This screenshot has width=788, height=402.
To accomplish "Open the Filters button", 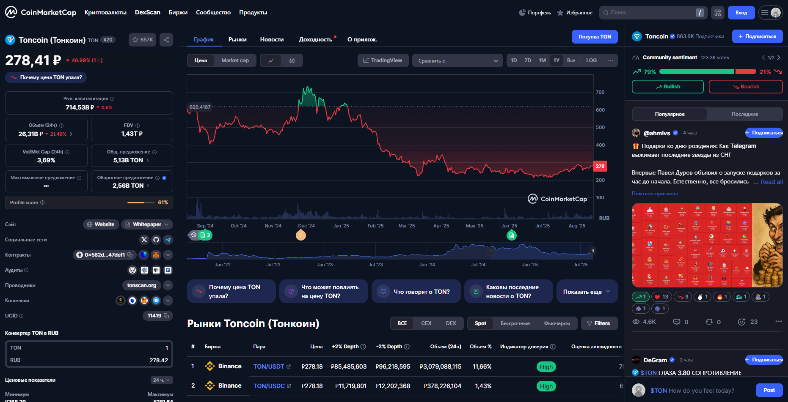I will [599, 323].
